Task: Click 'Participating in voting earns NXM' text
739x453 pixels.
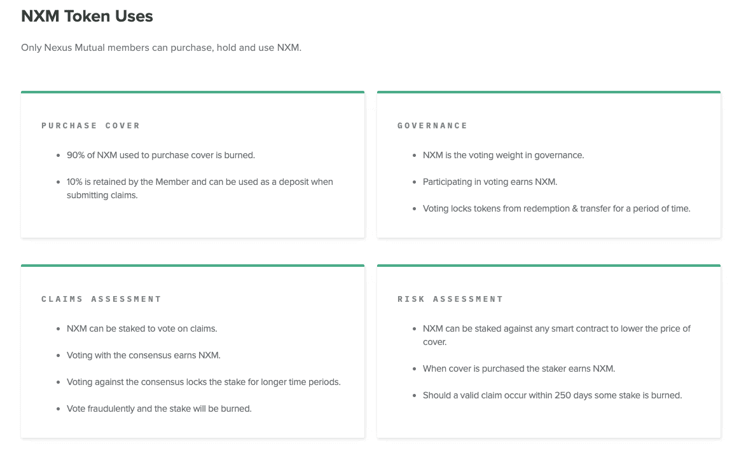Action: coord(490,182)
